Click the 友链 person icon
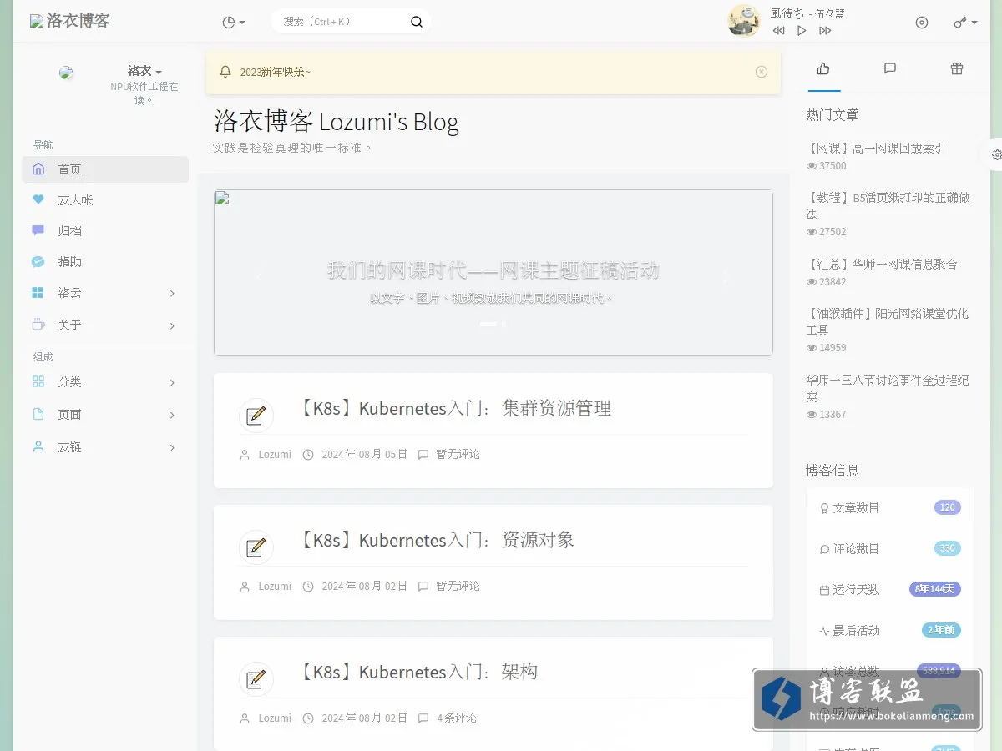 pos(38,446)
